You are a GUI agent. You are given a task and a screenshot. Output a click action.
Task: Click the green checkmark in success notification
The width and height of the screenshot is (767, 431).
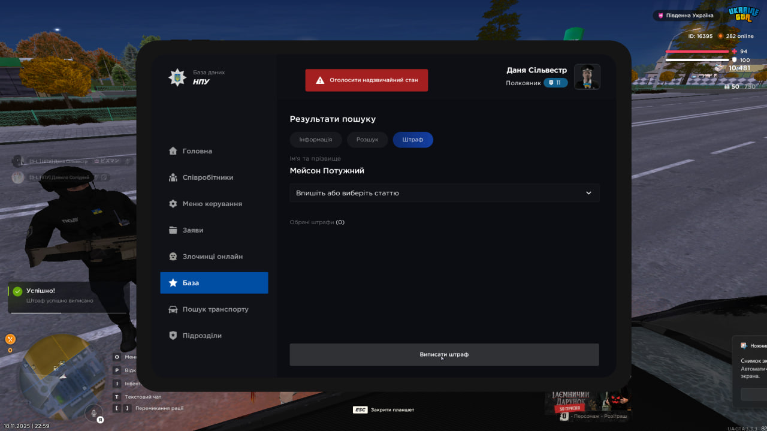click(x=17, y=291)
